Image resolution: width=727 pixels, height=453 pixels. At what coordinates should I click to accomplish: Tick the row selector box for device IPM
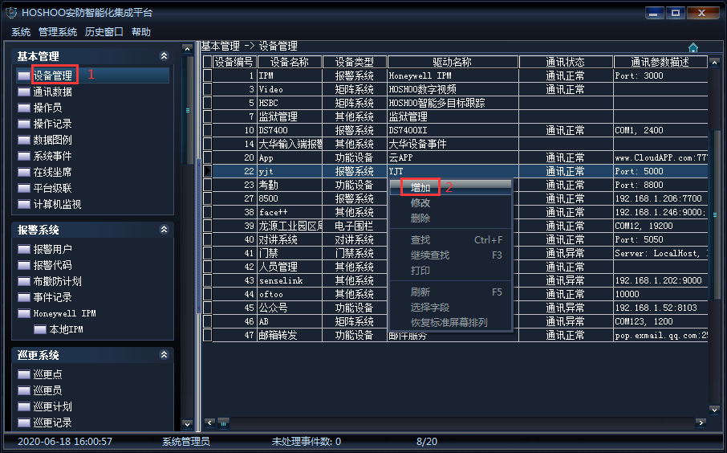click(207, 75)
